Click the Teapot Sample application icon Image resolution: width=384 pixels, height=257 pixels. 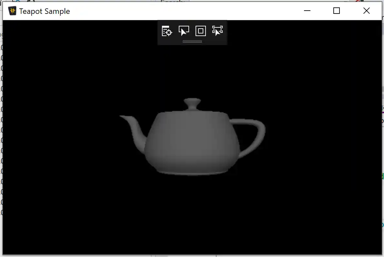click(12, 11)
